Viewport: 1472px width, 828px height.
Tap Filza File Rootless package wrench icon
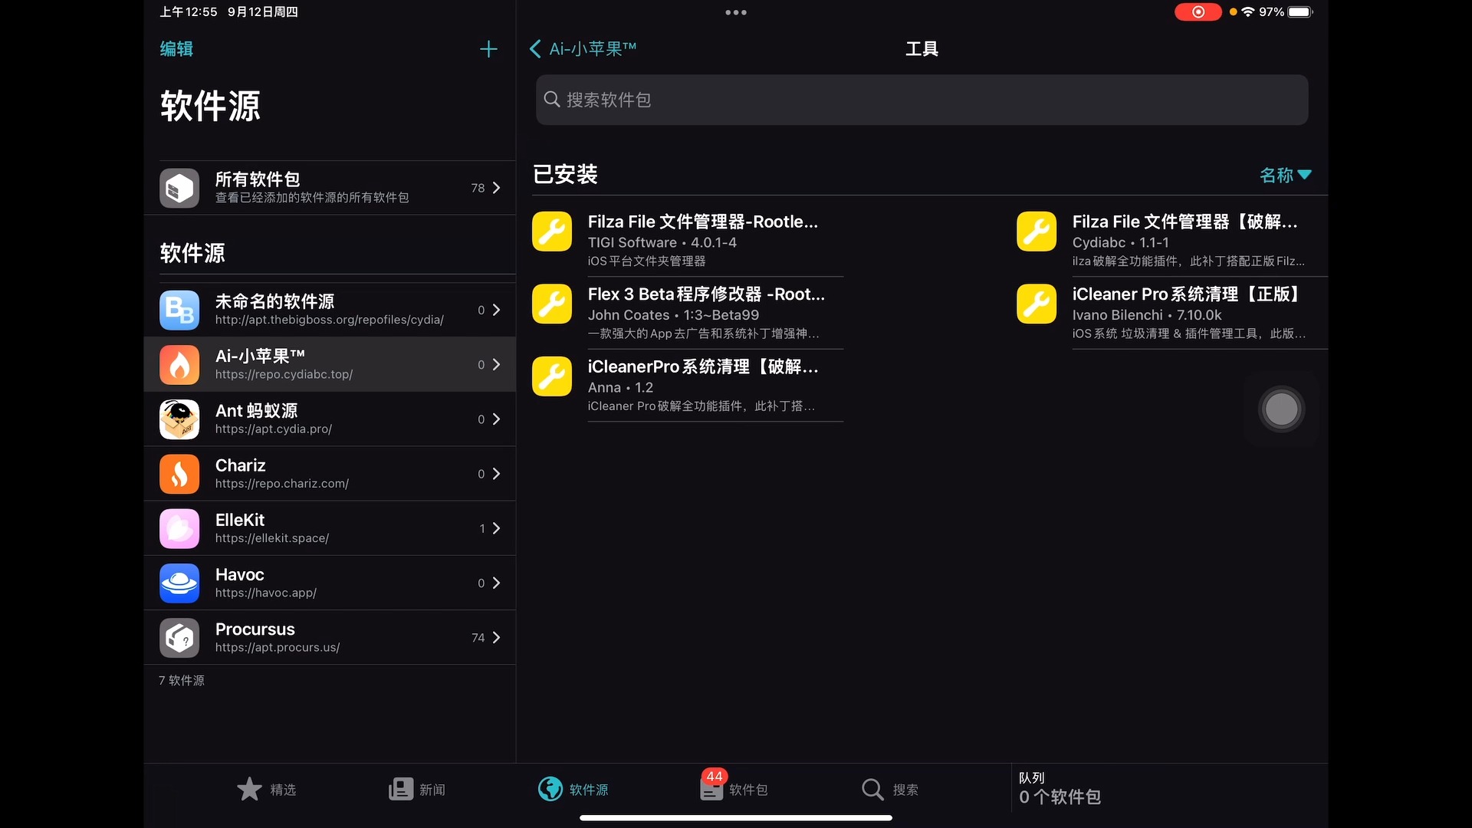(x=552, y=232)
